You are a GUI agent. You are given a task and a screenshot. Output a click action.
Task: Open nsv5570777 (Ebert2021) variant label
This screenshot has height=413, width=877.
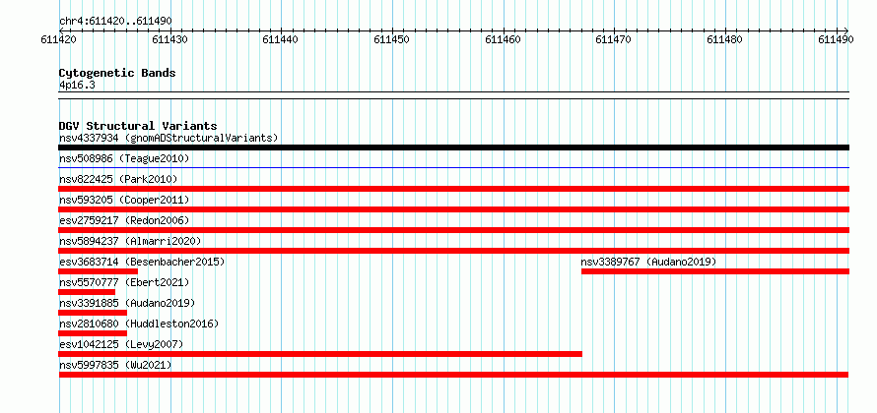click(124, 282)
